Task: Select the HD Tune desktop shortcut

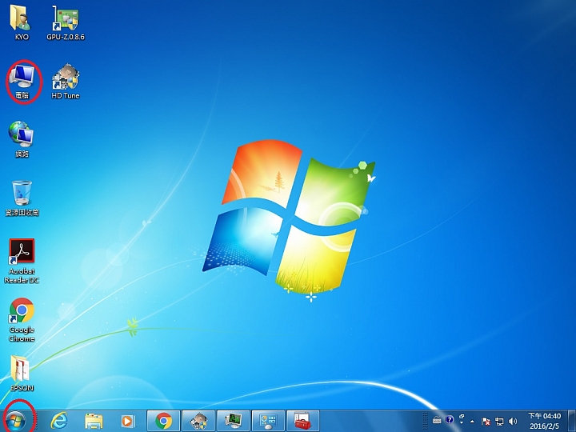Action: tap(66, 82)
